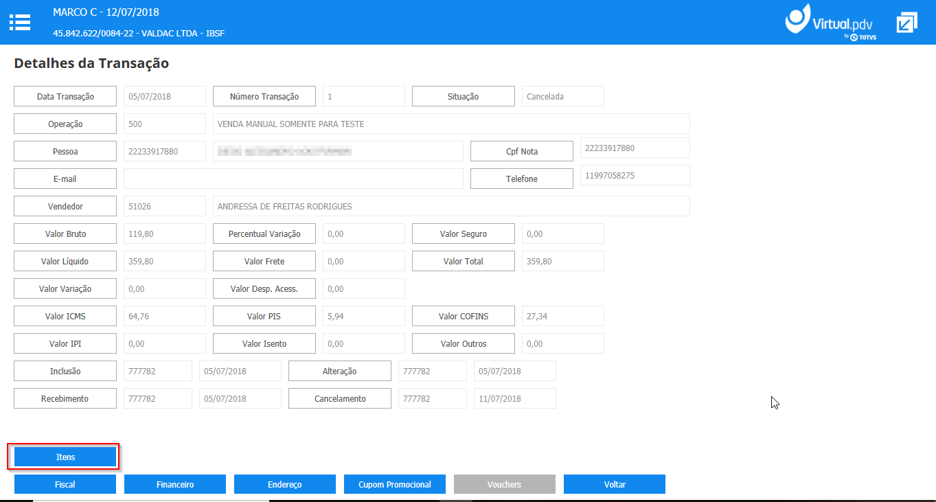Open the Fiscal details
This screenshot has width=936, height=502.
(x=65, y=484)
